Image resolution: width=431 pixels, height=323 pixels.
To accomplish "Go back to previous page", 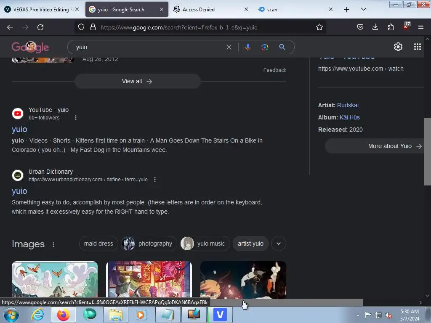I will click(x=10, y=27).
